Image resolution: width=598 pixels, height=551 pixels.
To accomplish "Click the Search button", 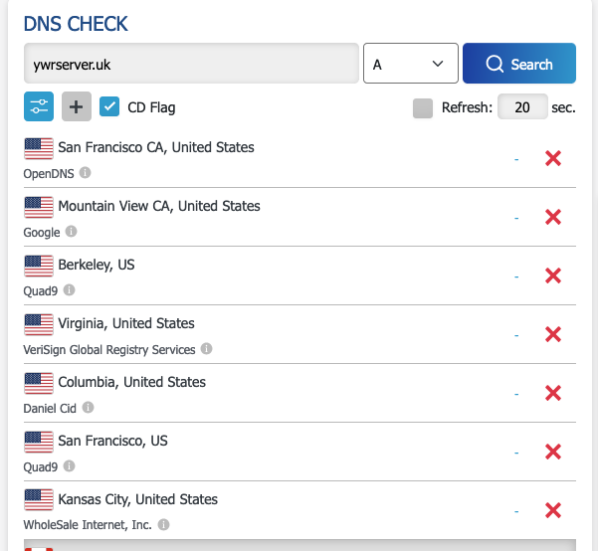I will coord(519,64).
